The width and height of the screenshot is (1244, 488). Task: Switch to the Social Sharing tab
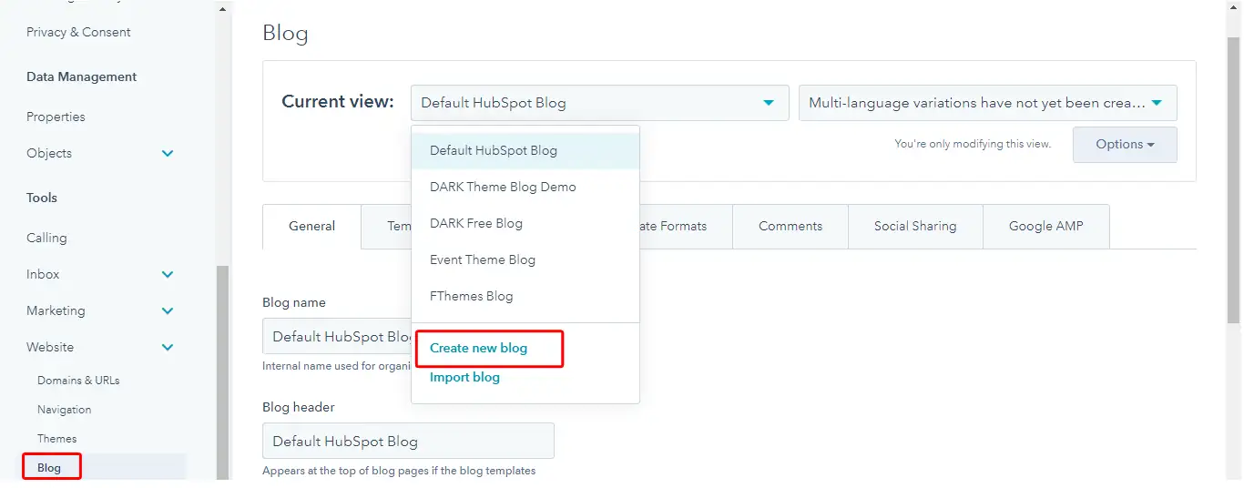click(x=915, y=226)
